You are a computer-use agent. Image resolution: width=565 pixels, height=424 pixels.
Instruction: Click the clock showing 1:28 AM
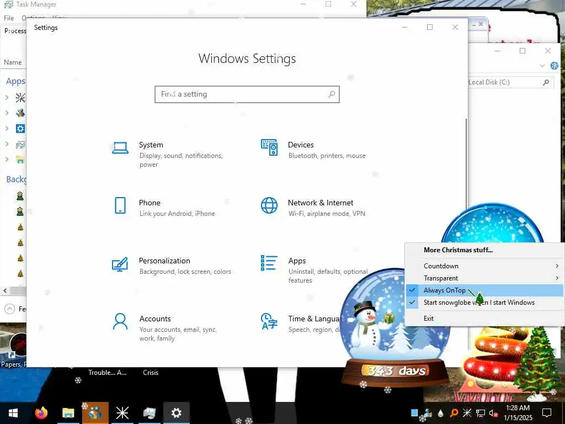point(518,408)
